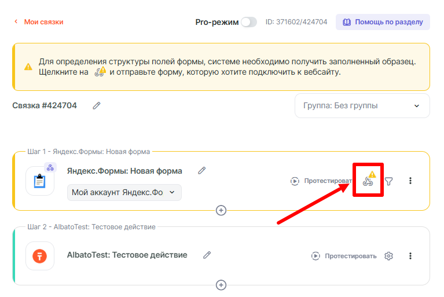
Task: Click Протестировать for AlbatoTest step
Action: click(x=344, y=256)
